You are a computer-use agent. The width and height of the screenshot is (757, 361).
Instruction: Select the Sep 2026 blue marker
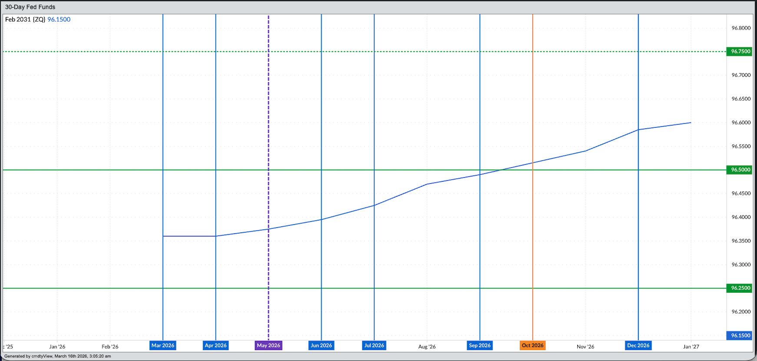pyautogui.click(x=479, y=345)
